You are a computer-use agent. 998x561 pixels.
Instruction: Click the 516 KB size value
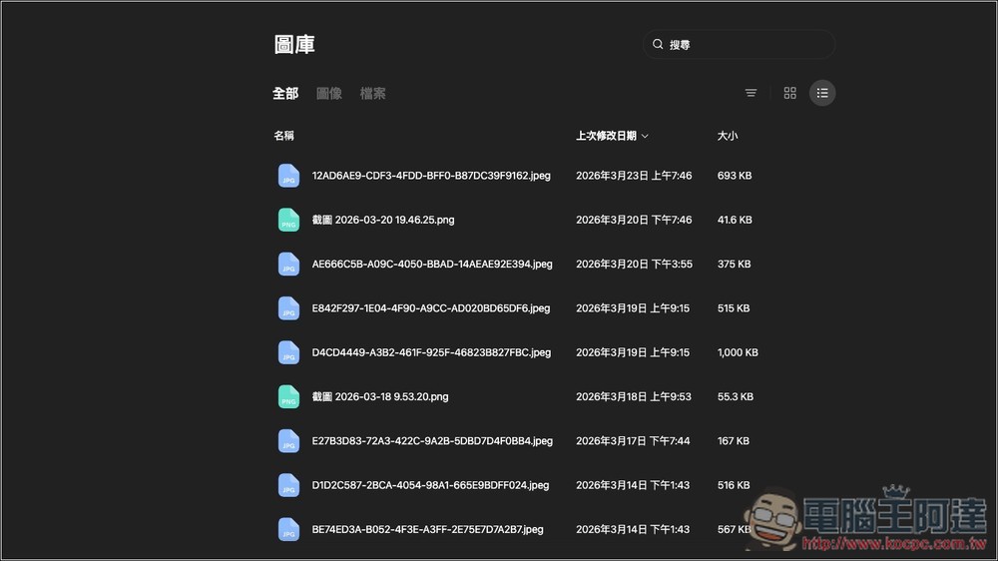click(x=734, y=485)
